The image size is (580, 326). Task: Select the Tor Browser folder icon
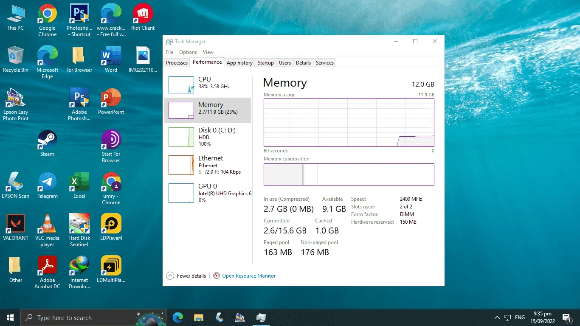79,59
